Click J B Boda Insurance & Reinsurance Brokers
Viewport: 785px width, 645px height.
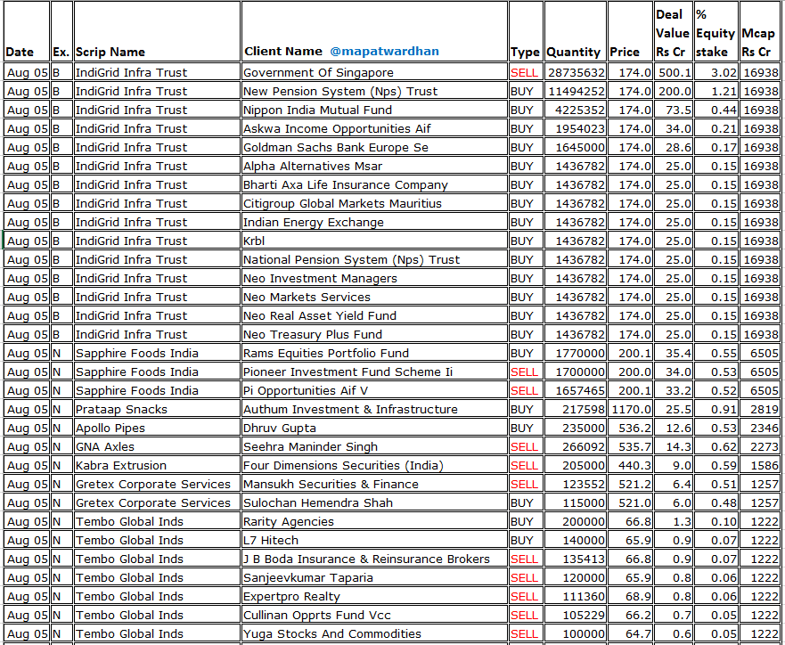click(374, 559)
